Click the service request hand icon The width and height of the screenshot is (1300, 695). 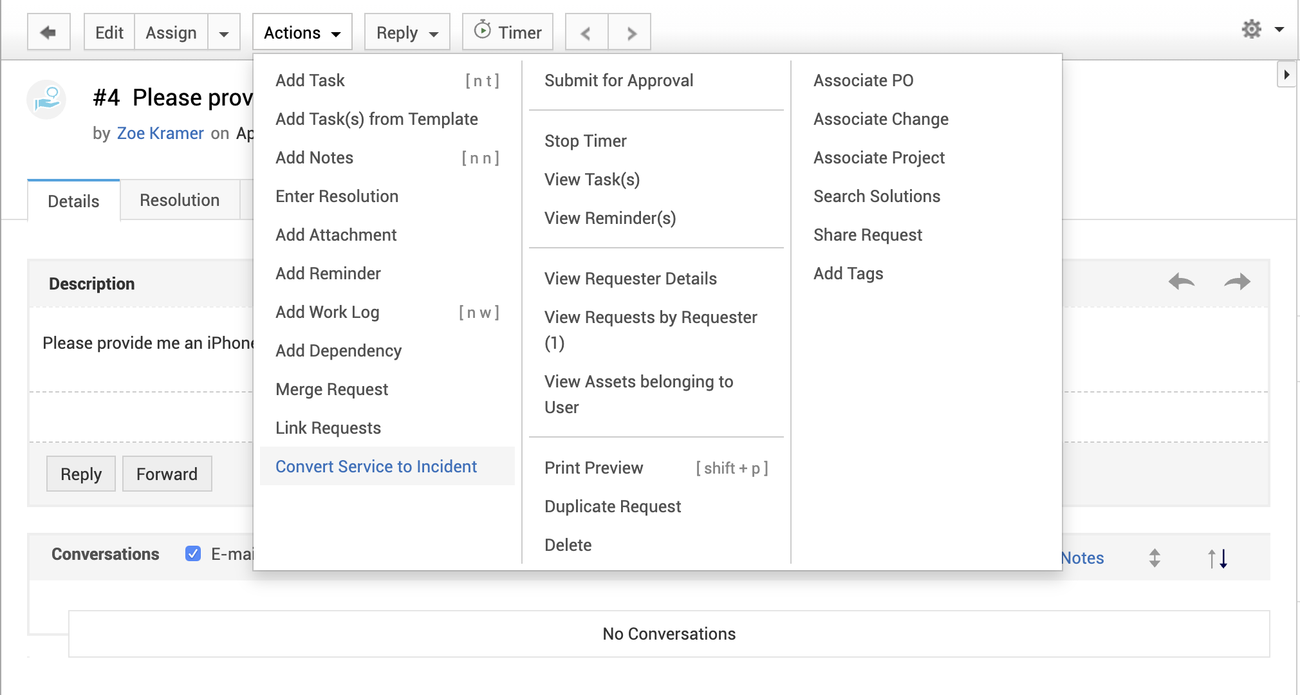pyautogui.click(x=46, y=100)
